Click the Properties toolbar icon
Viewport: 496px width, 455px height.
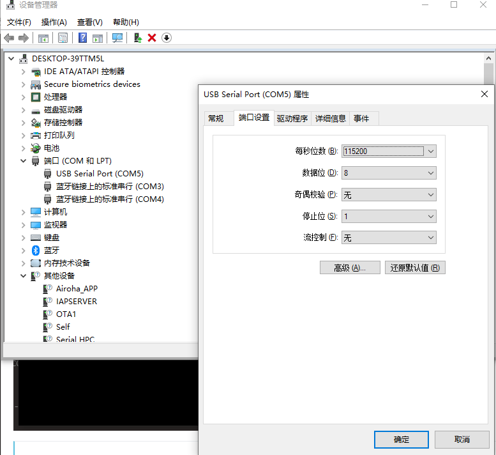pyautogui.click(x=63, y=38)
